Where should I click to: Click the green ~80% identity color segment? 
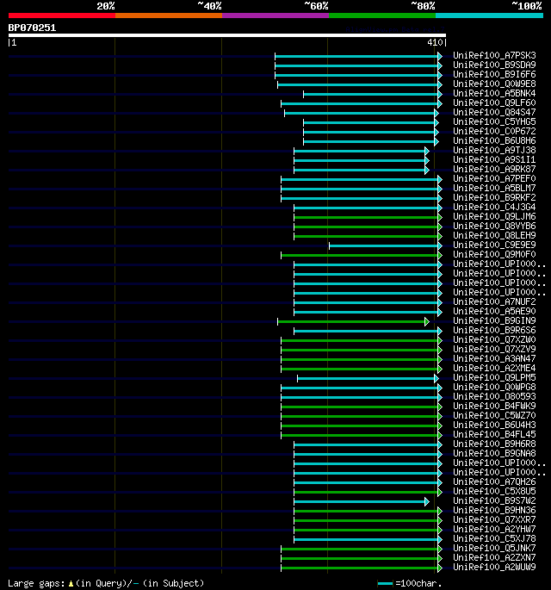(382, 16)
